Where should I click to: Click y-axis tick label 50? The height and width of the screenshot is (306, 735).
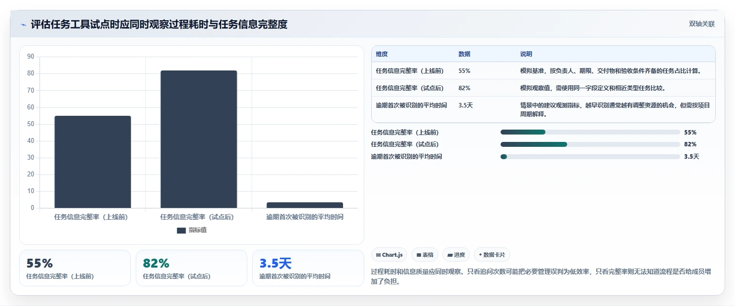click(31, 124)
